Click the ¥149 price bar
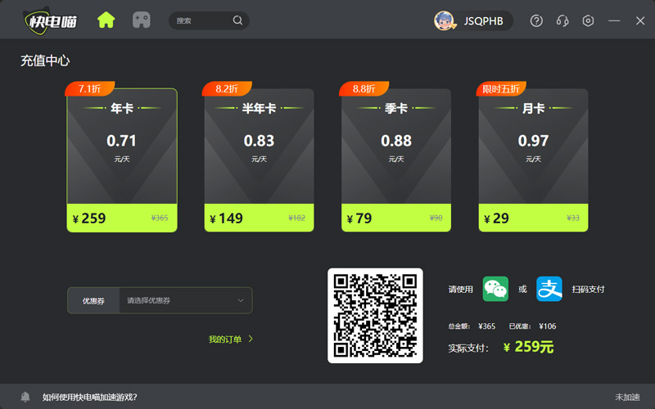The height and width of the screenshot is (409, 655). pyautogui.click(x=259, y=218)
